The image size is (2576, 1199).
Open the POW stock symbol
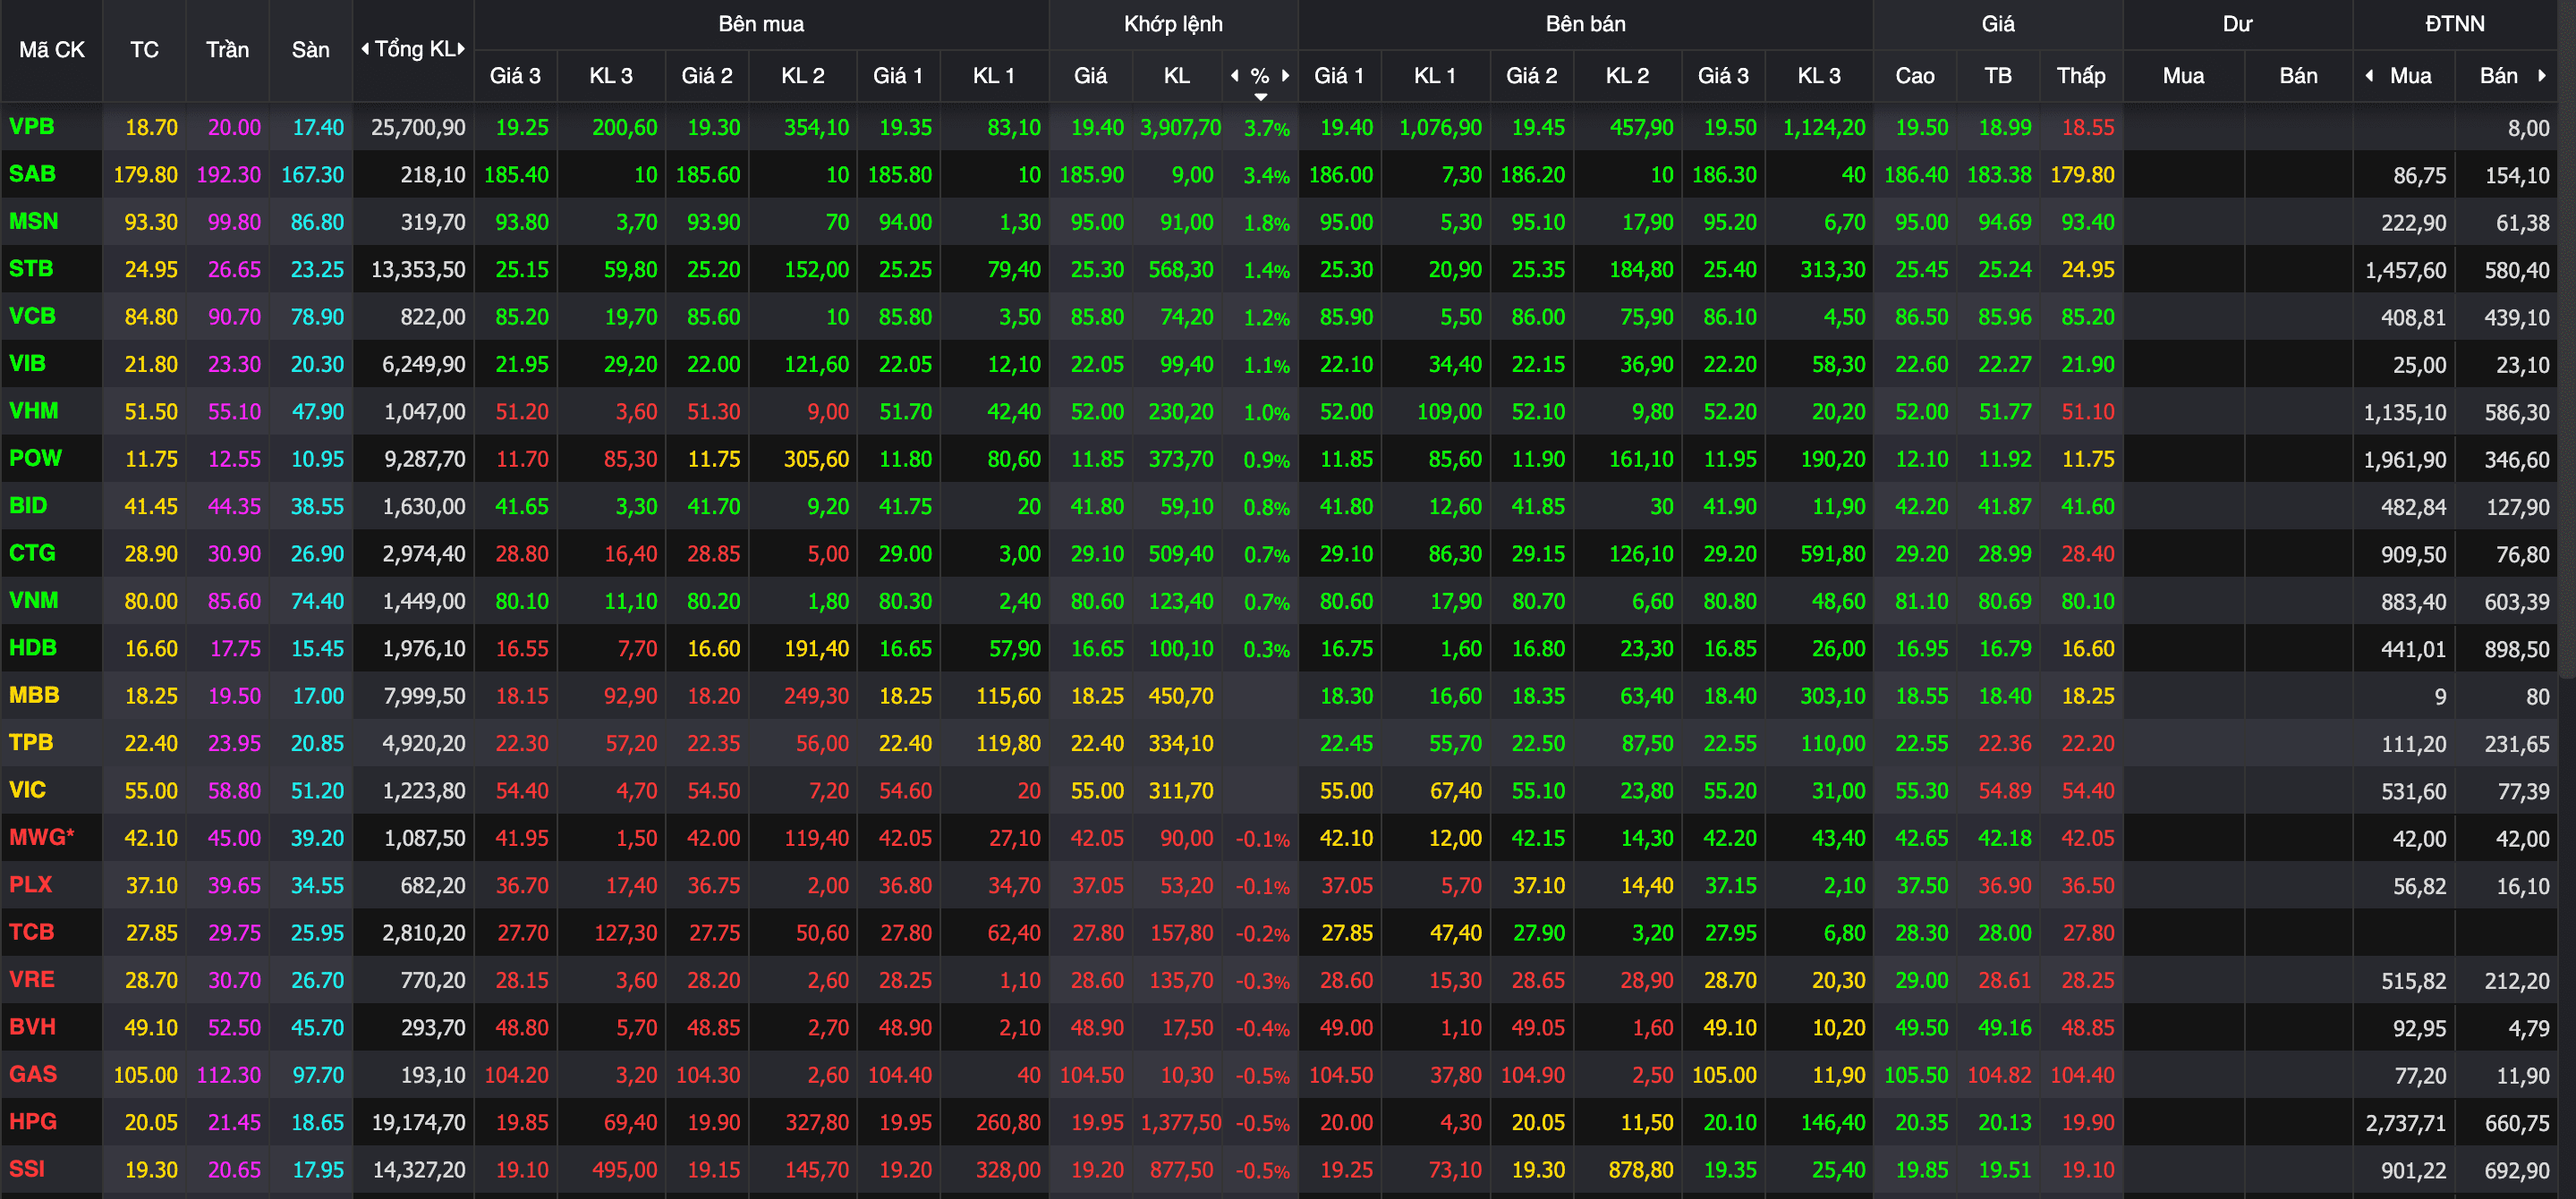pos(35,459)
